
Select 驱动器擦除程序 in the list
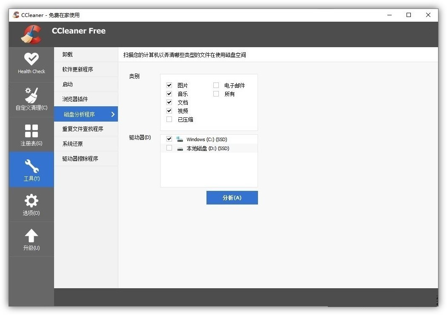coord(85,159)
